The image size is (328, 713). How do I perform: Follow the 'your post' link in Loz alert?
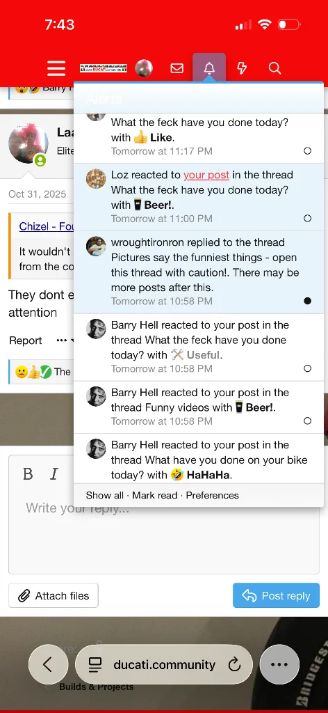coord(206,175)
